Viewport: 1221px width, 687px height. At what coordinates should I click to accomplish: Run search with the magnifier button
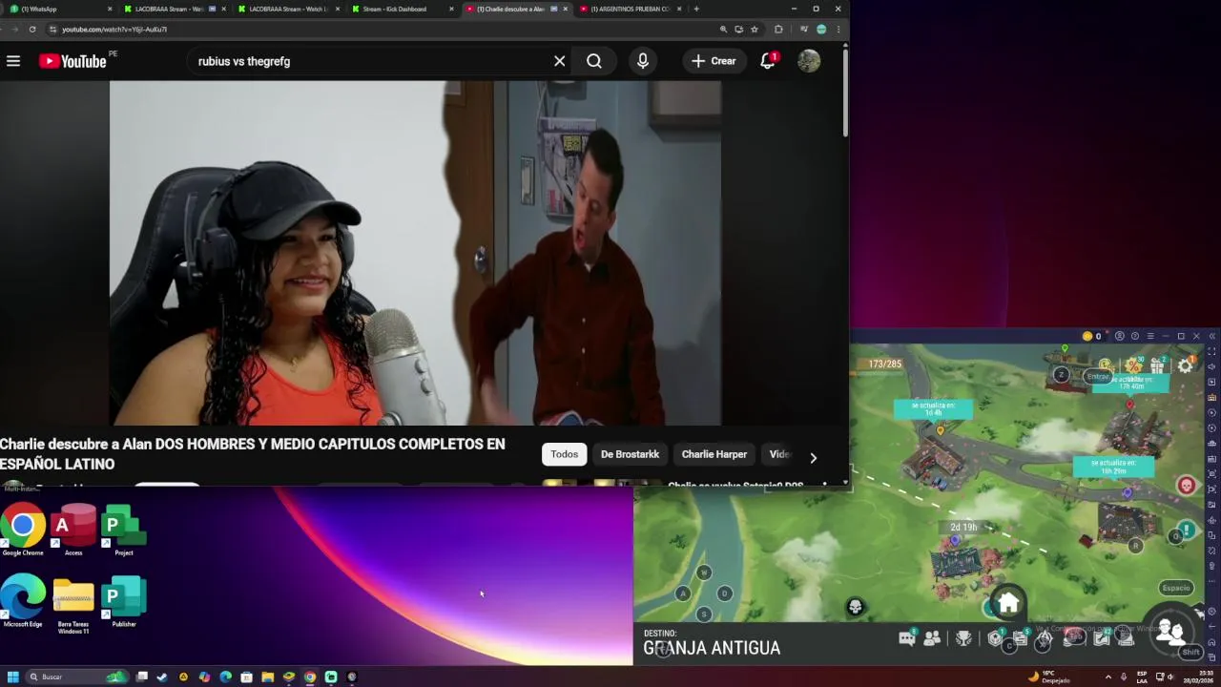tap(594, 61)
